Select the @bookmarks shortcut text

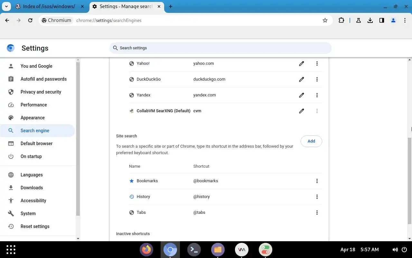pyautogui.click(x=206, y=181)
